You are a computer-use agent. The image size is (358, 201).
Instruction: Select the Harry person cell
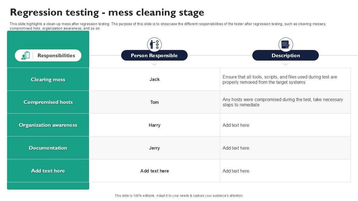pos(154,125)
